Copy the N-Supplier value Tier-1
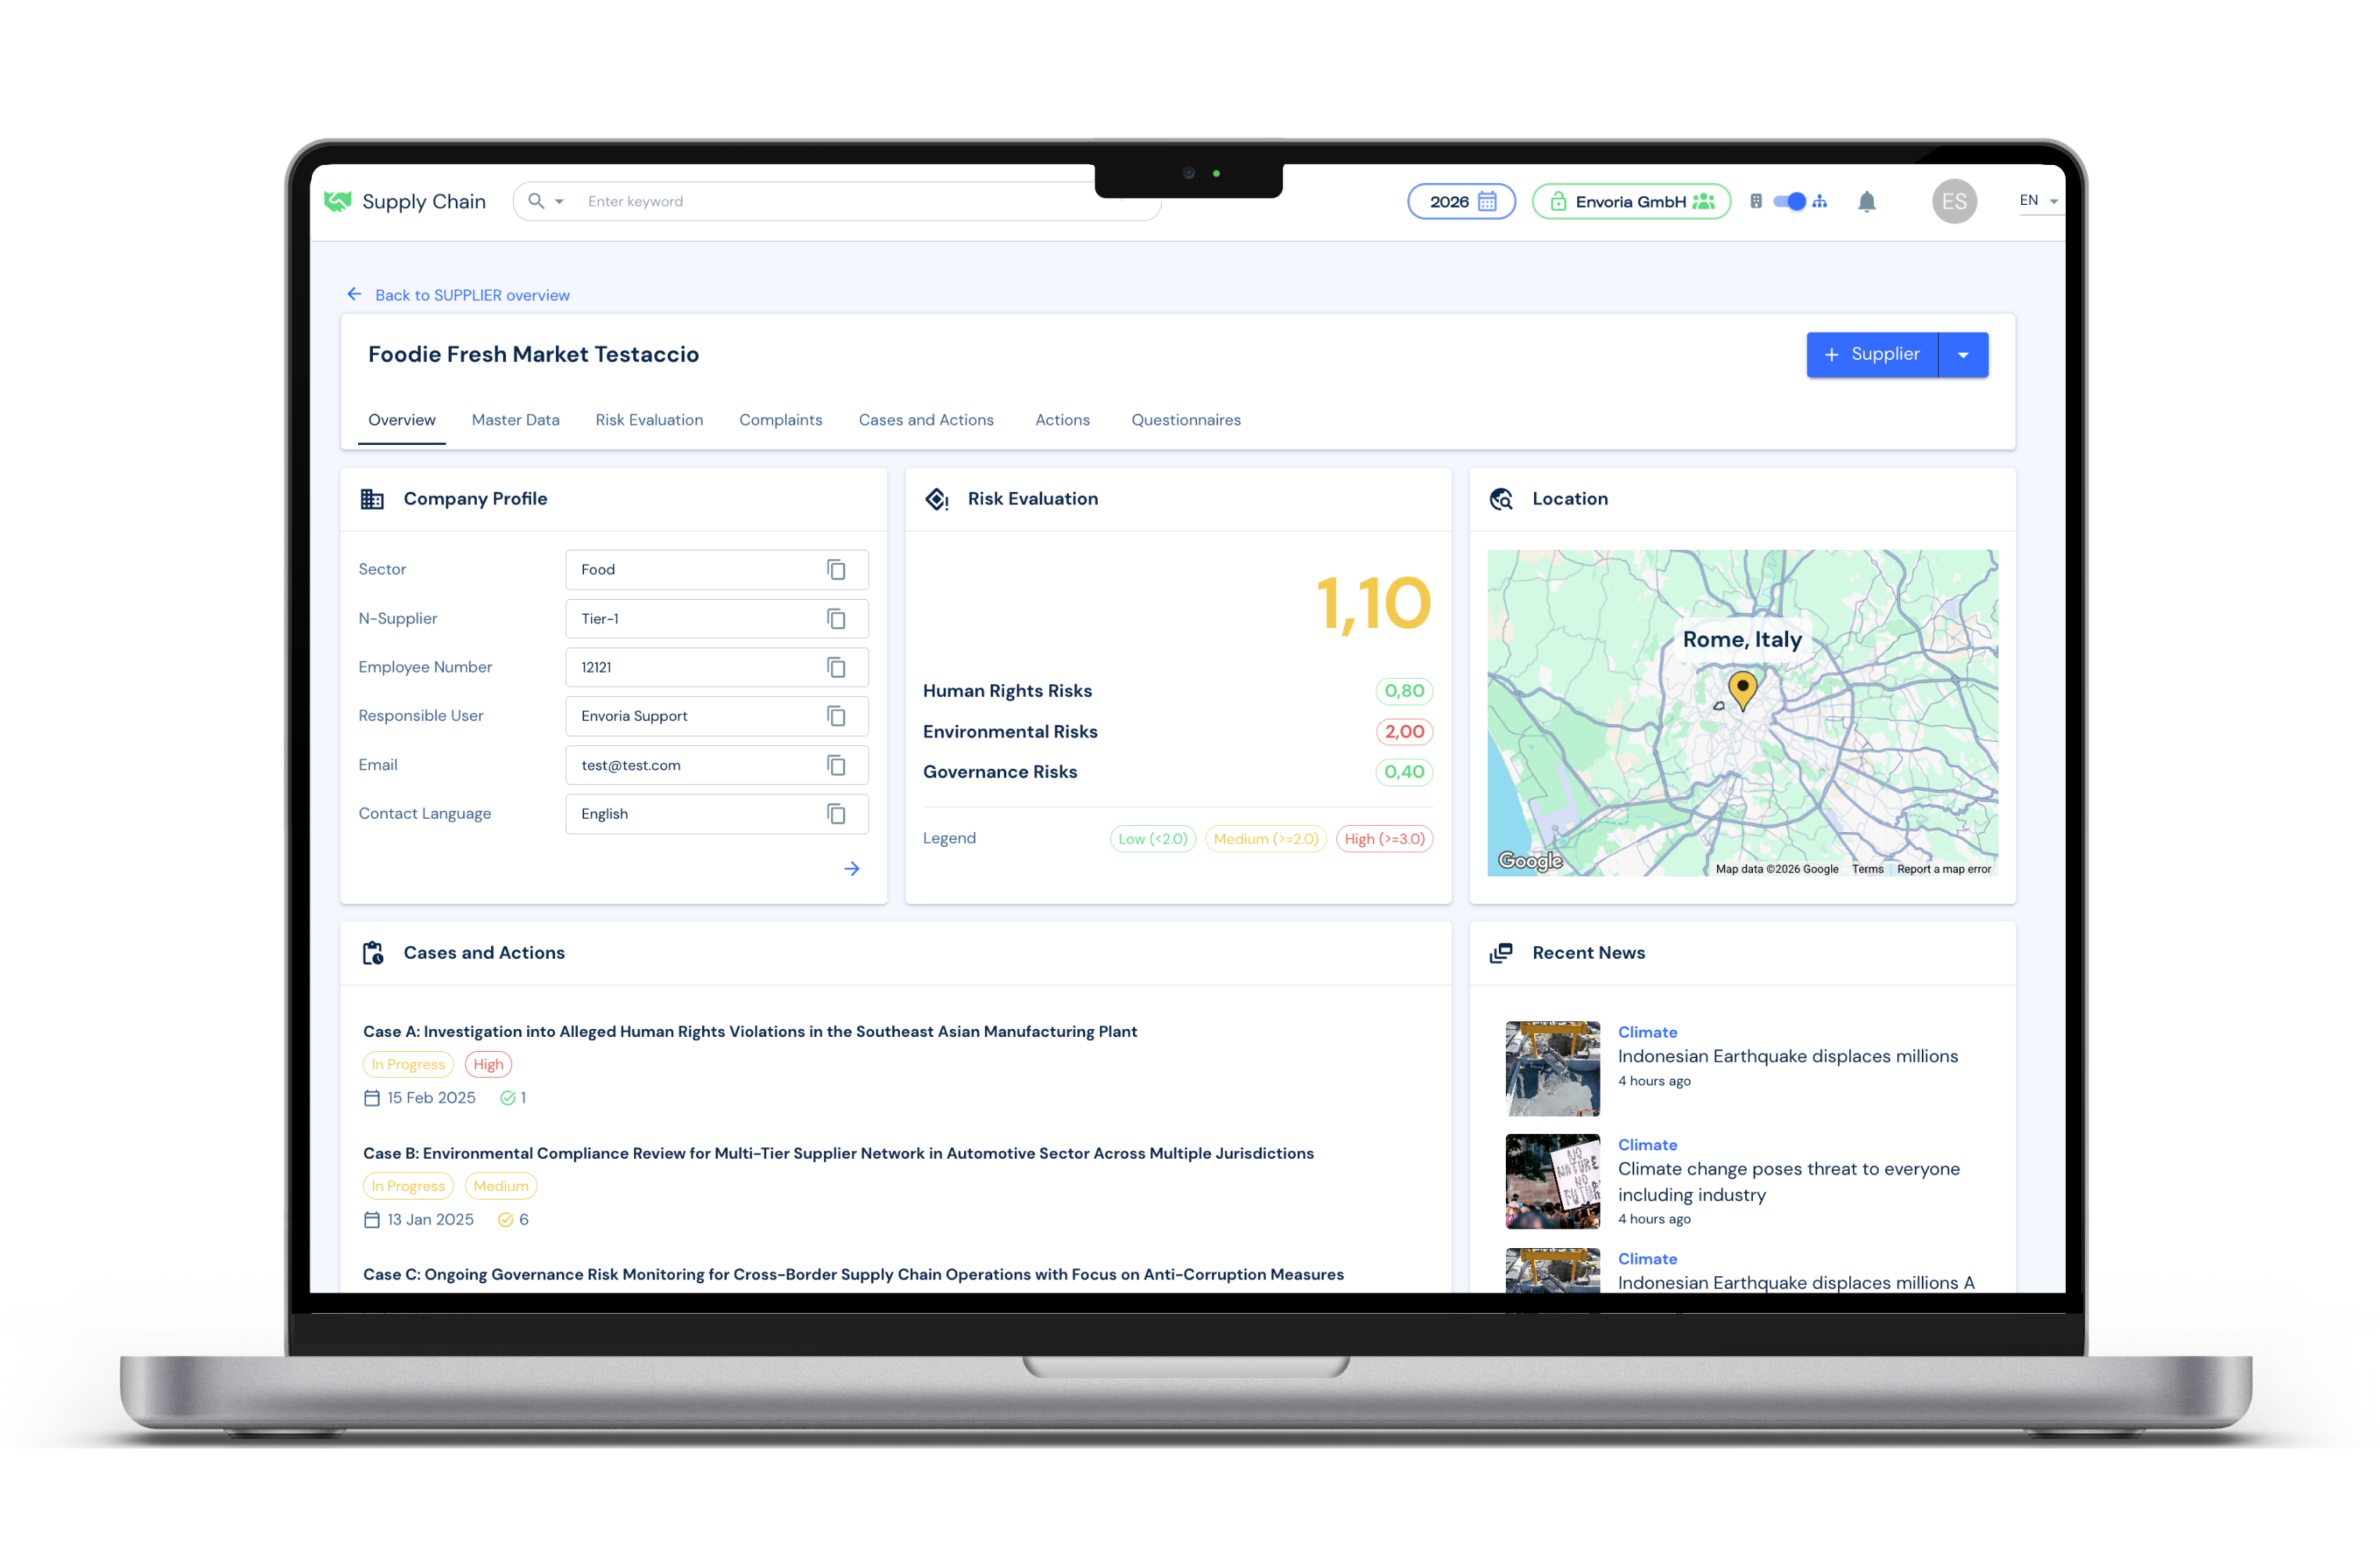The image size is (2380, 1564). pos(837,619)
